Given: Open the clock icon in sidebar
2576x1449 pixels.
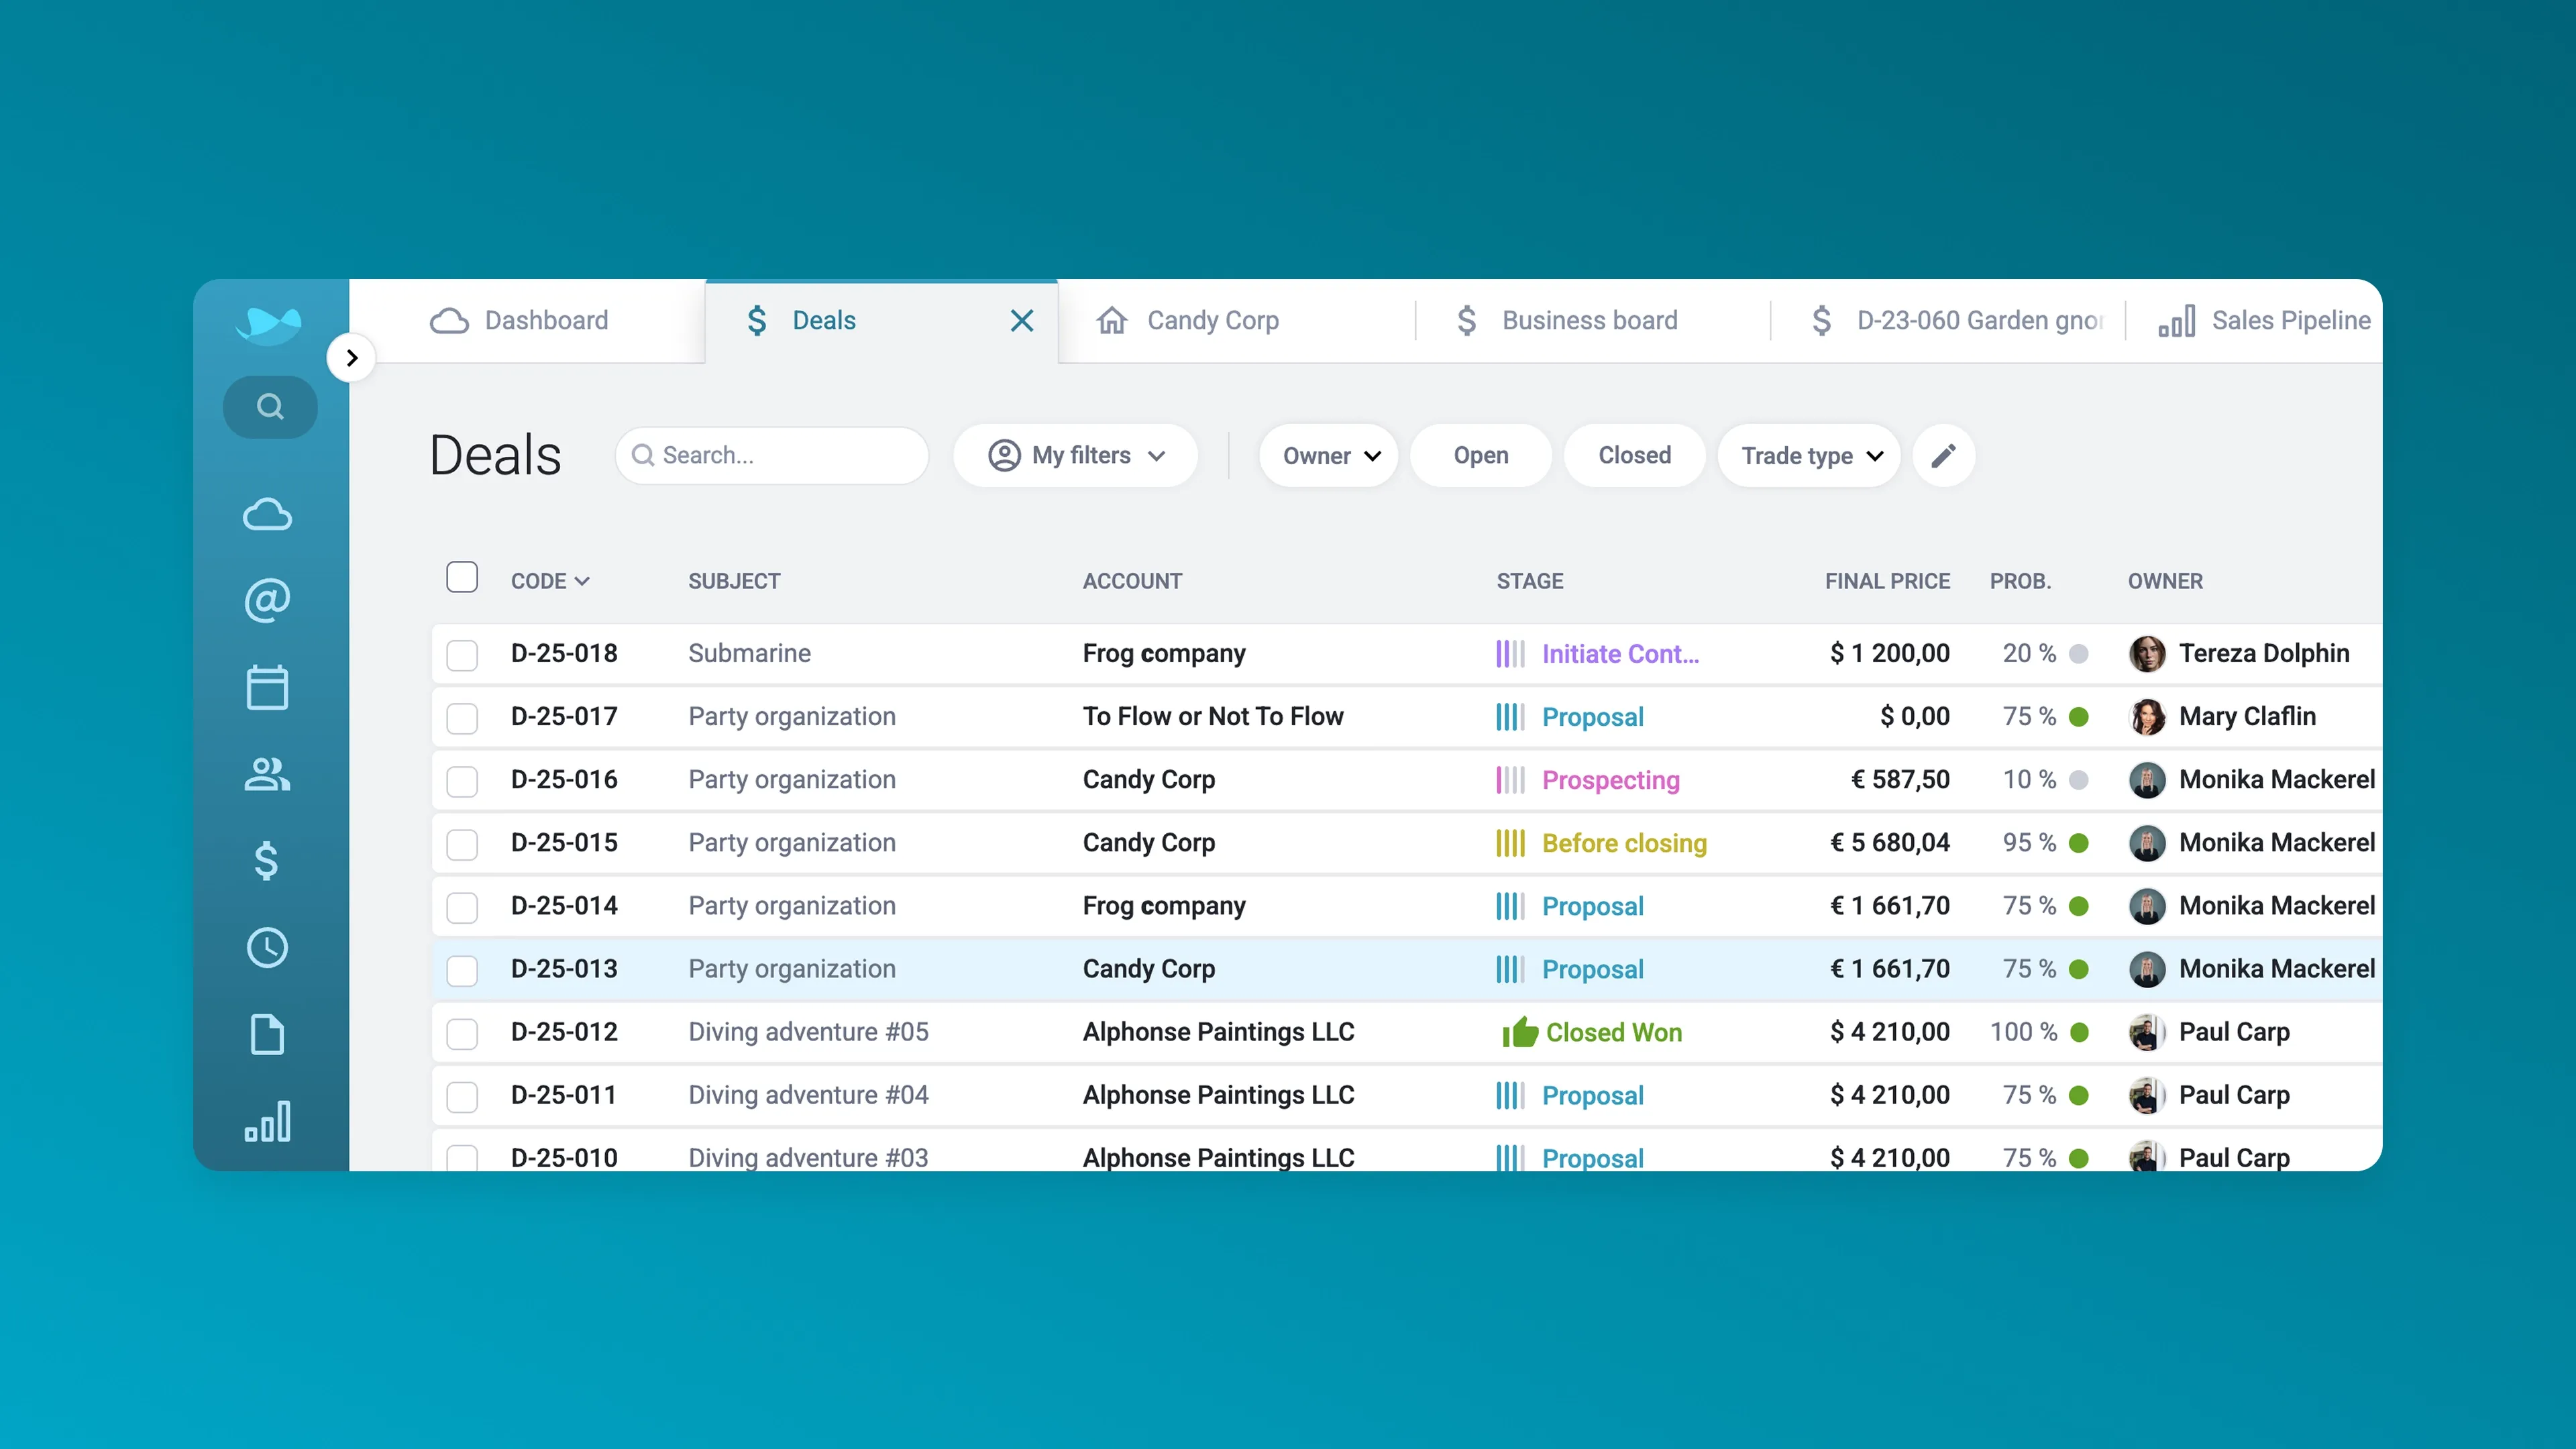Looking at the screenshot, I should point(268,947).
